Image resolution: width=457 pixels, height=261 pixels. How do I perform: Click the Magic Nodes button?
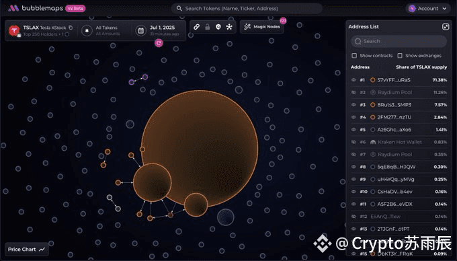click(x=262, y=27)
